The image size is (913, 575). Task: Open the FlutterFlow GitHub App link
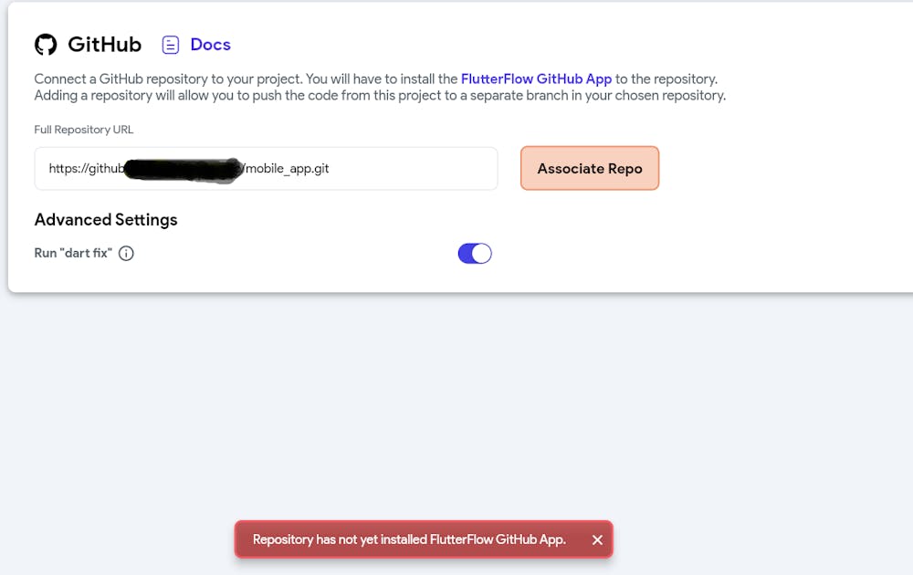coord(536,79)
